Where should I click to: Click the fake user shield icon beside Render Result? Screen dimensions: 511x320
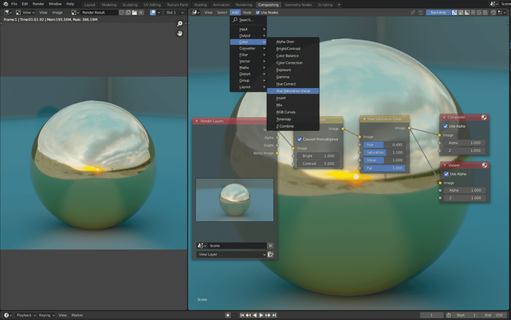122,12
